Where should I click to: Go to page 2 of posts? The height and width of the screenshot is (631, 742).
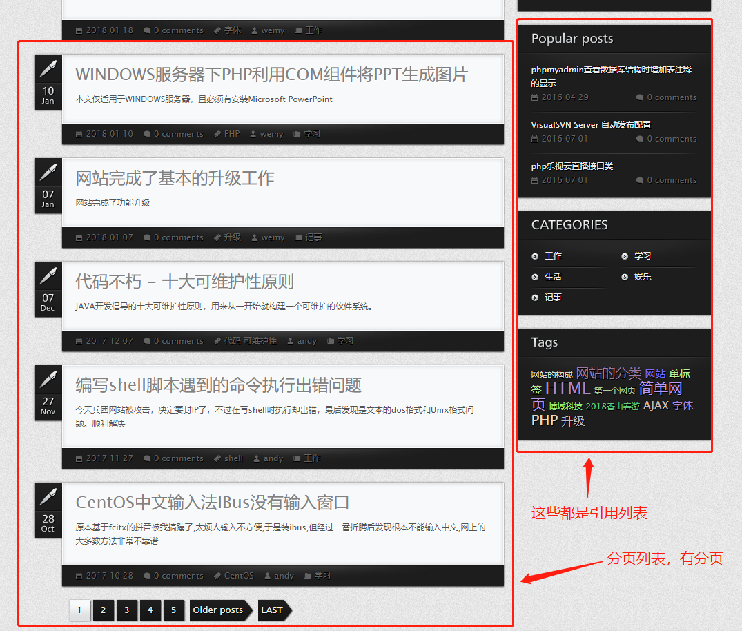click(x=103, y=610)
